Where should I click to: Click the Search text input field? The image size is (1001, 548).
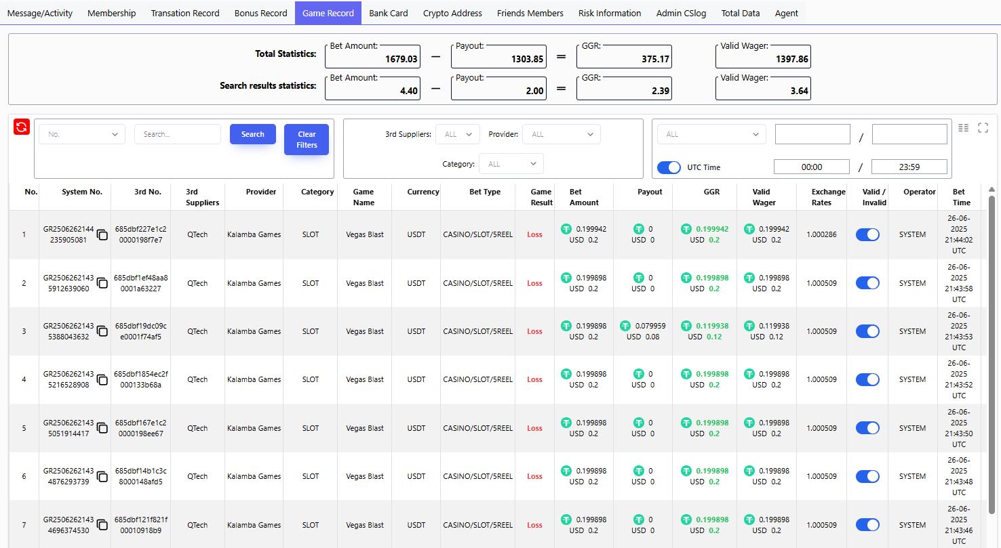click(x=177, y=134)
